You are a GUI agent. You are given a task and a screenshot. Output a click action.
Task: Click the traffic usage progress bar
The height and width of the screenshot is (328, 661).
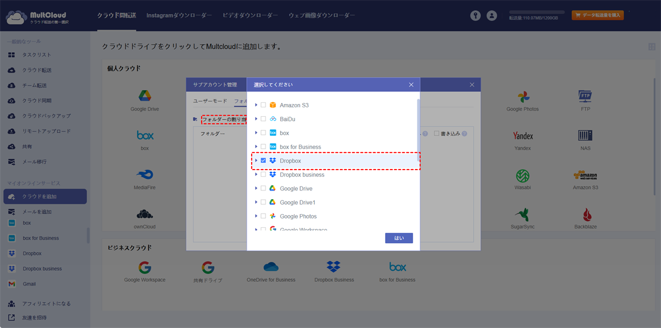[x=537, y=12]
